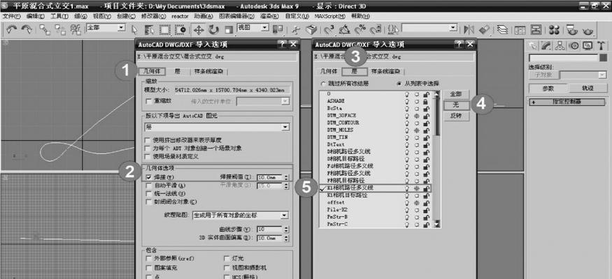The image size is (612, 279).
Task: Toggle the 焊接 weld checkbox
Action: (x=148, y=177)
